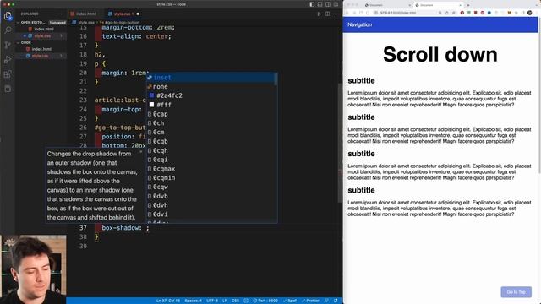Open index.html under the CODE folder
The image size is (541, 304).
(x=41, y=49)
